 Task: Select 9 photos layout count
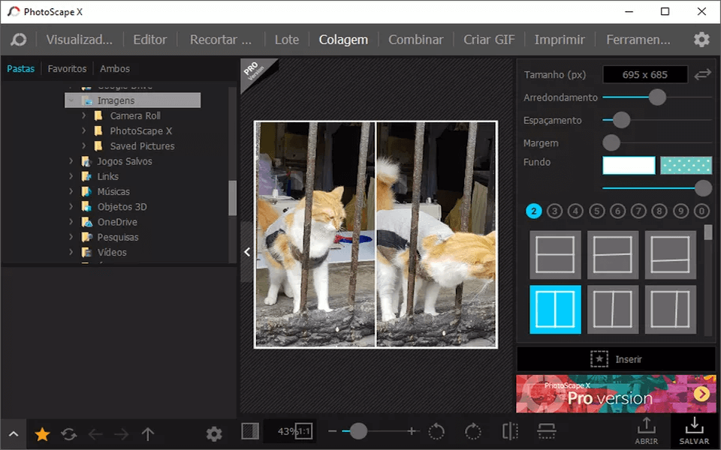(680, 211)
